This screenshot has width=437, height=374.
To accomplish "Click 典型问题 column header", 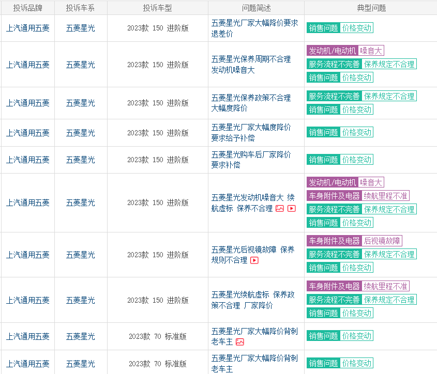I will 371,8.
